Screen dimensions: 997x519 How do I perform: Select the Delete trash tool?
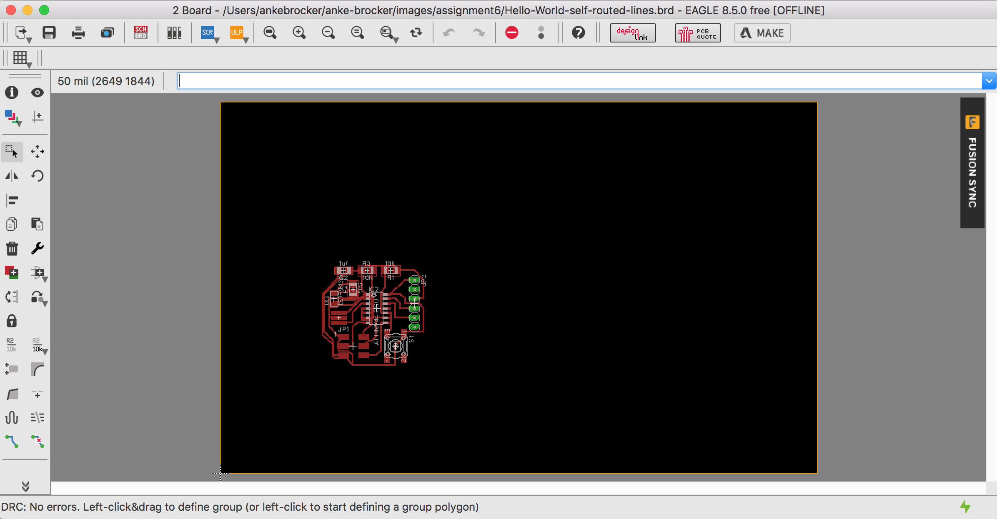[12, 249]
